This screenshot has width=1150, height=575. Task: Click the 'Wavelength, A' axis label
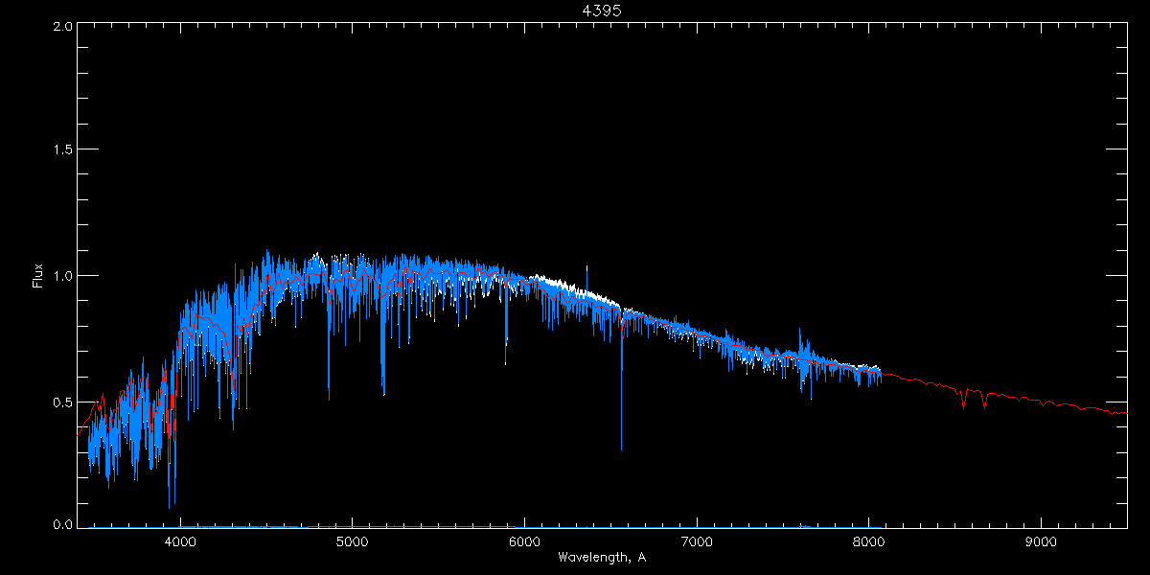point(601,557)
